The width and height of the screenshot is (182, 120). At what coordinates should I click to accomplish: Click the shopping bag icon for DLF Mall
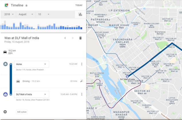(x=5, y=94)
